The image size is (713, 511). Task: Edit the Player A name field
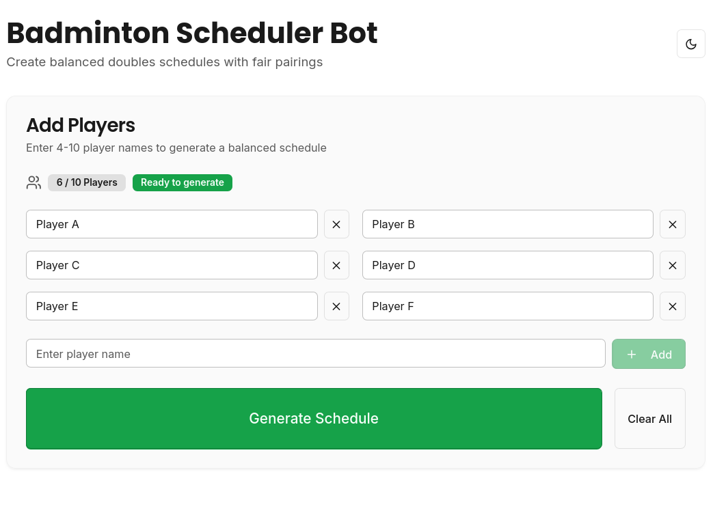[x=172, y=224]
